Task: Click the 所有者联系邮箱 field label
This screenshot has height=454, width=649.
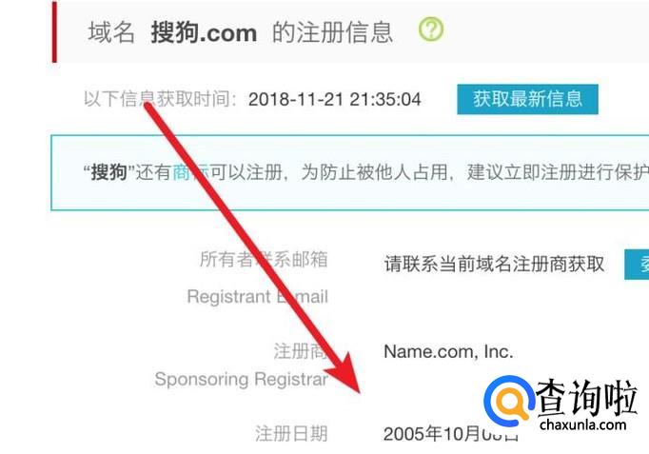Action: tap(264, 260)
